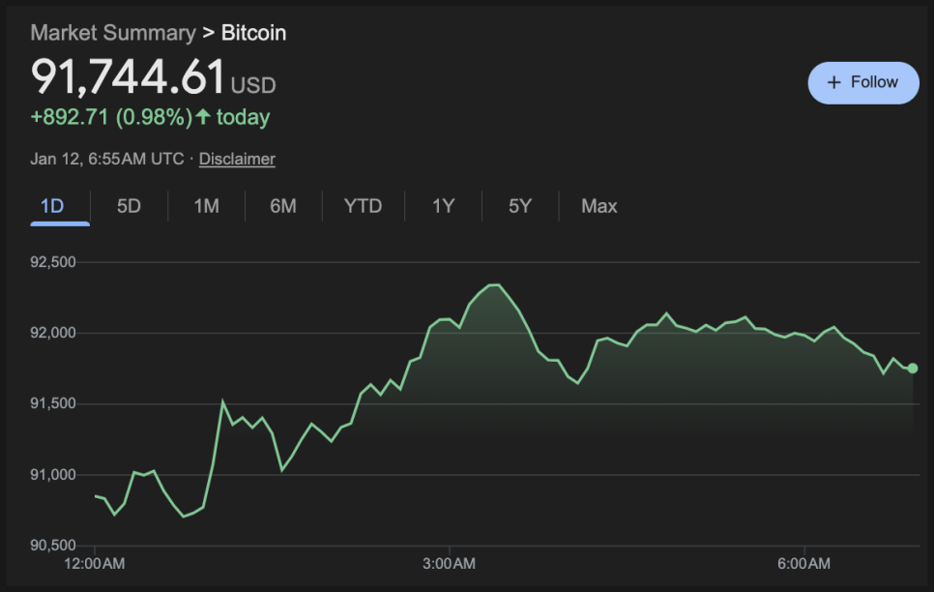The image size is (934, 592).
Task: Click the Bitcoin breadcrumb title
Action: click(x=253, y=33)
